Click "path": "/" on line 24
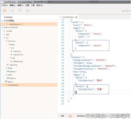The width and height of the screenshot is (131, 119). [84, 37]
